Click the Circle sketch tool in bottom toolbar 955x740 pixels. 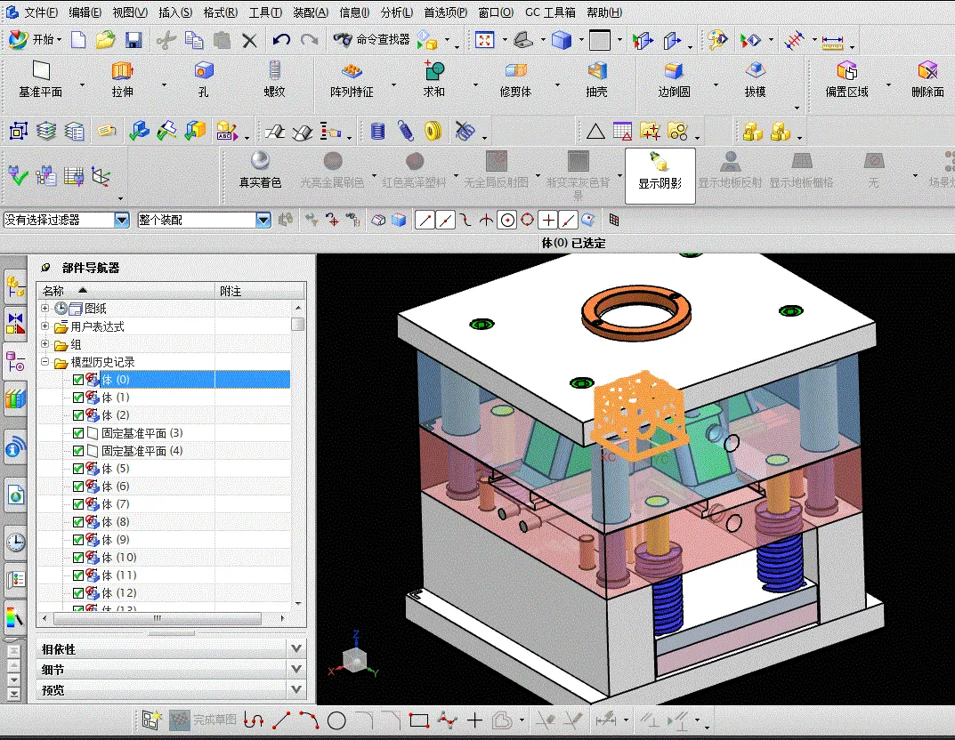(x=336, y=720)
